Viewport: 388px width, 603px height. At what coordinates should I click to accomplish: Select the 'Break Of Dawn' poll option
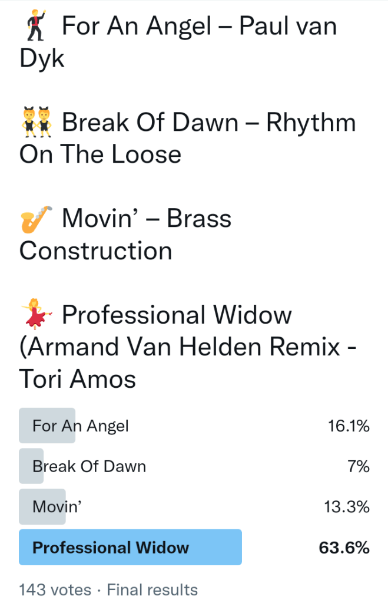pyautogui.click(x=89, y=466)
